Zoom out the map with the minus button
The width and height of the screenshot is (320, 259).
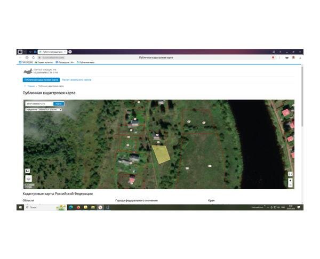click(x=290, y=185)
